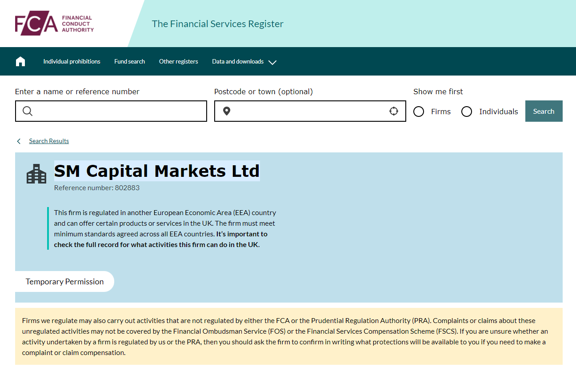Open Fund search menu item
The height and width of the screenshot is (375, 576).
(129, 62)
